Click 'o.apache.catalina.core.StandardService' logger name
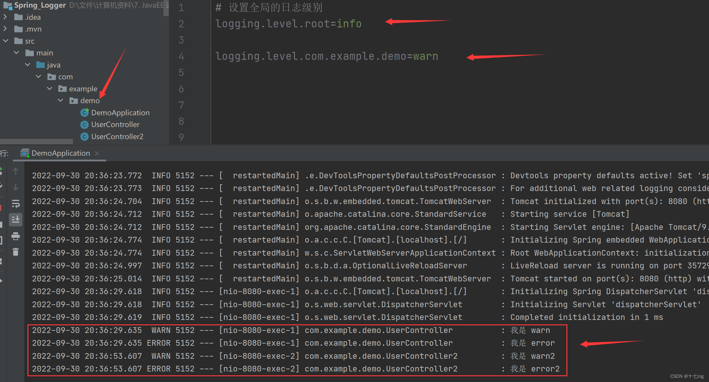This screenshot has height=382, width=709. pyautogui.click(x=395, y=214)
